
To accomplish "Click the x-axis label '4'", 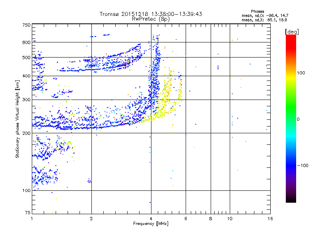I will tap(151, 219).
